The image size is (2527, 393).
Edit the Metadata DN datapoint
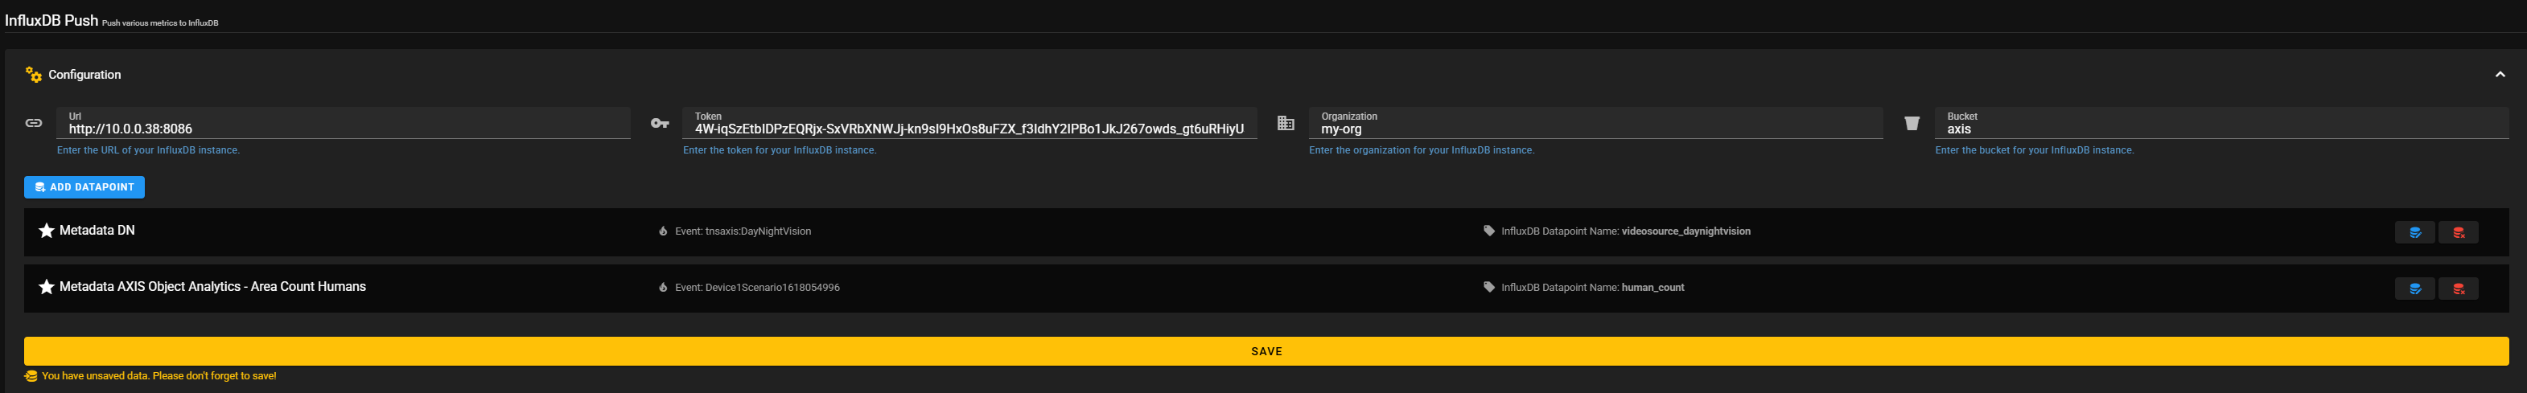pos(2414,232)
